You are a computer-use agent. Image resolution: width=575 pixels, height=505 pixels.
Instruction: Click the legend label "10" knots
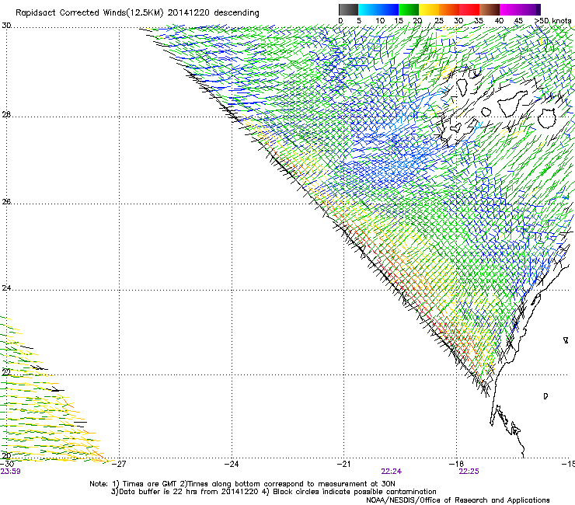coord(380,20)
